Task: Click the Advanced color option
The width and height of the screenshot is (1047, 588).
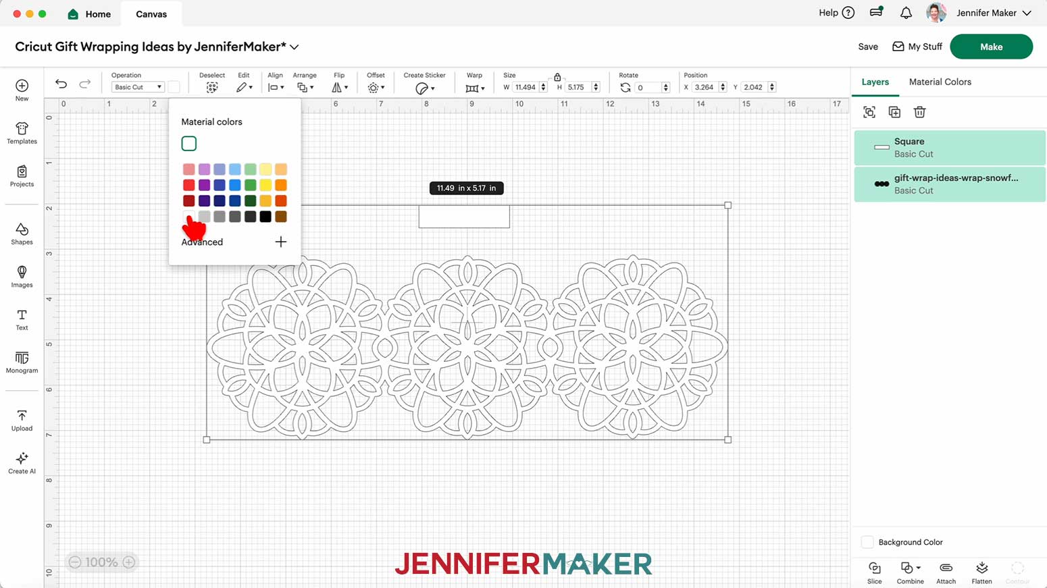Action: [x=202, y=242]
